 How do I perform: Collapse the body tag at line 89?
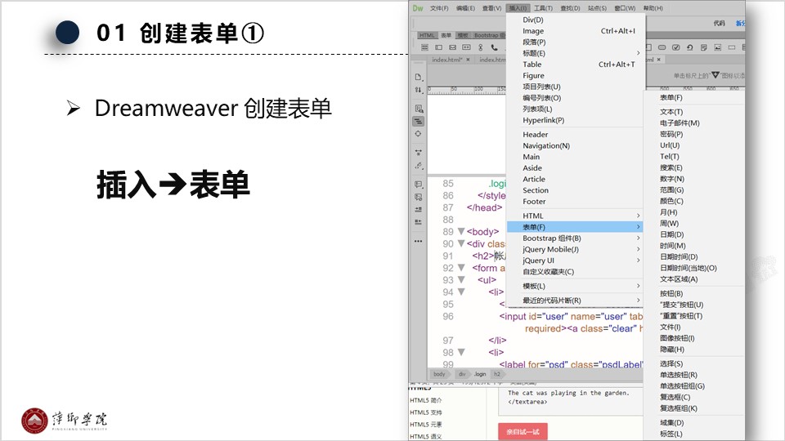pos(461,231)
